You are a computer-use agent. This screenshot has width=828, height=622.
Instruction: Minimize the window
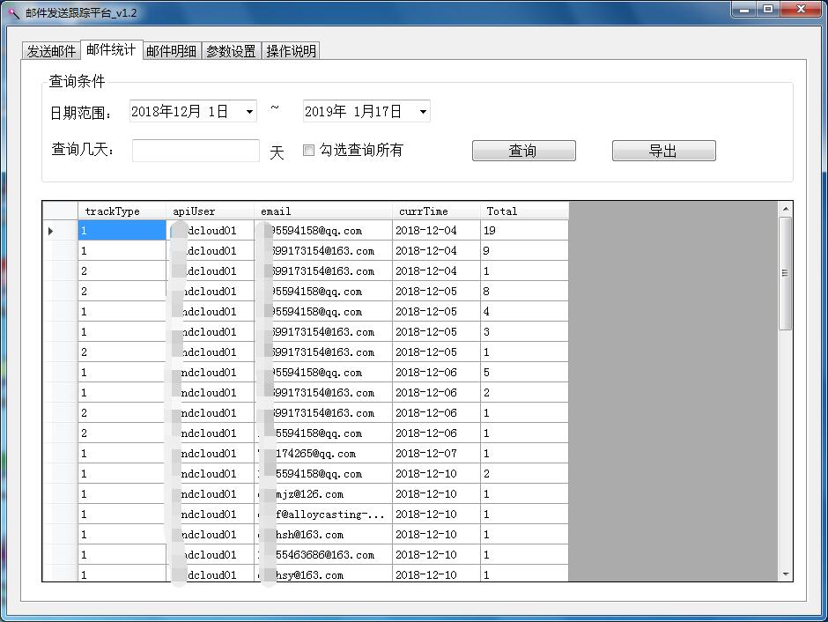744,10
